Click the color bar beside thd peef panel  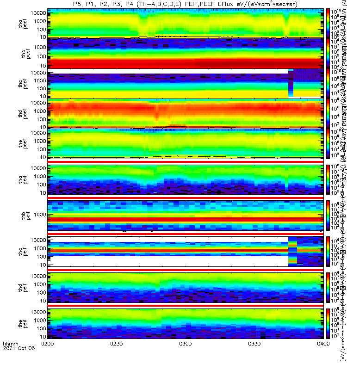[328, 113]
